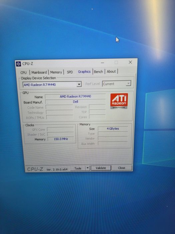Click the version text Ver. 2.19.0.x64
Viewport: 175px width, 234px height.
pyautogui.click(x=57, y=169)
